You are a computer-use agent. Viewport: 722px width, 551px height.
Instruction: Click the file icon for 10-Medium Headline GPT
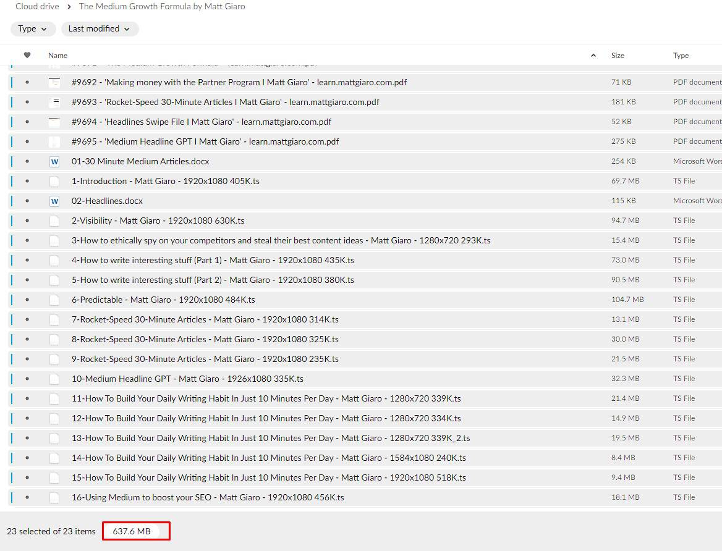(54, 379)
